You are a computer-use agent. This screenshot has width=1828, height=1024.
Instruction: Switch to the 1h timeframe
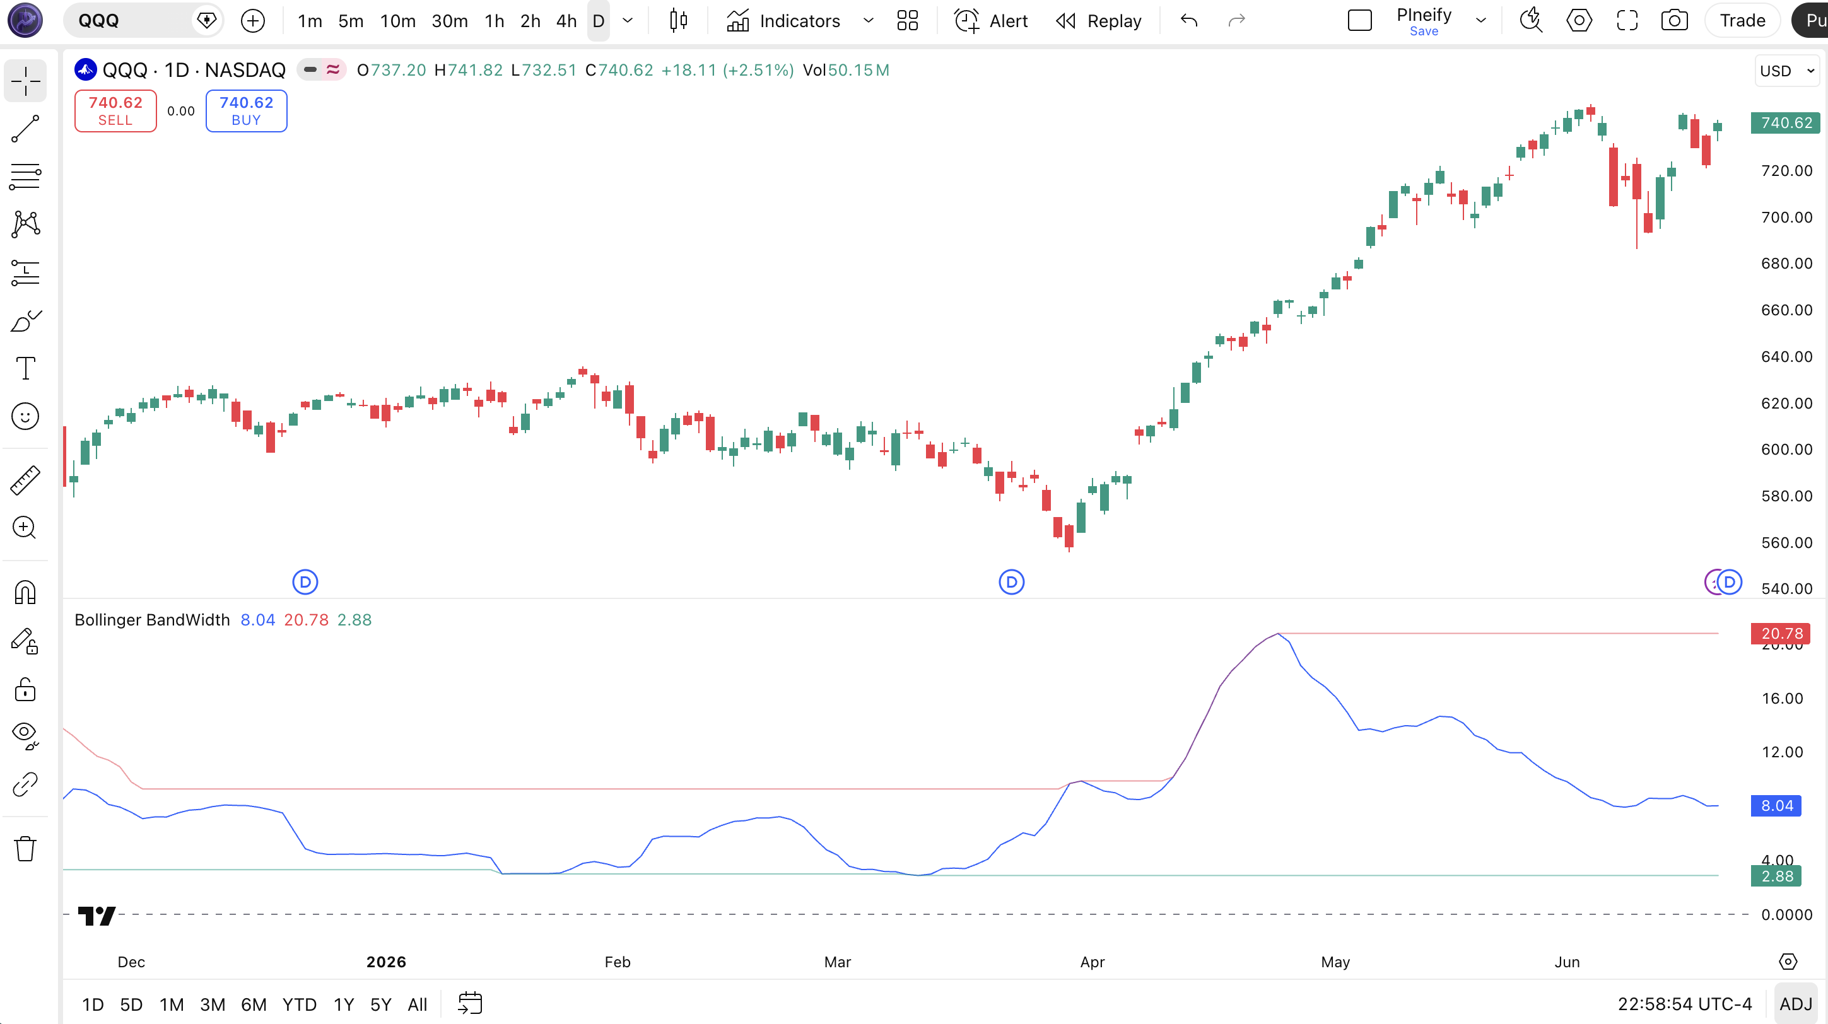[x=495, y=21]
